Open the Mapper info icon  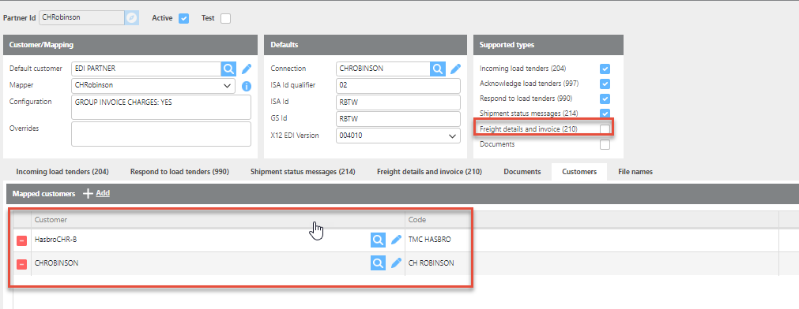pos(247,86)
